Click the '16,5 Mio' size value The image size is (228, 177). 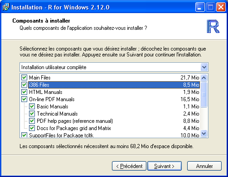190,99
